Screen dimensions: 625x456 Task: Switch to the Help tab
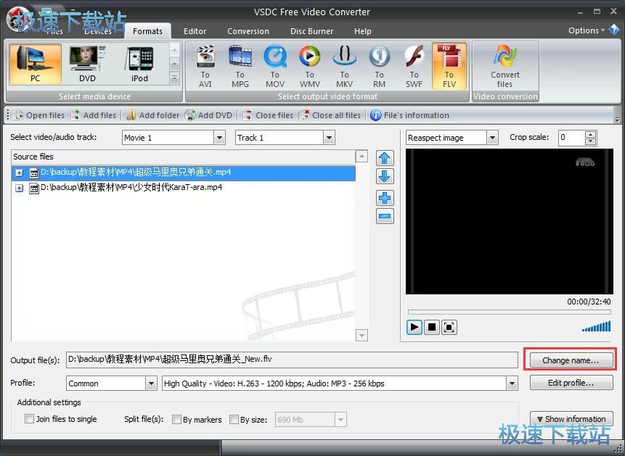(x=363, y=31)
